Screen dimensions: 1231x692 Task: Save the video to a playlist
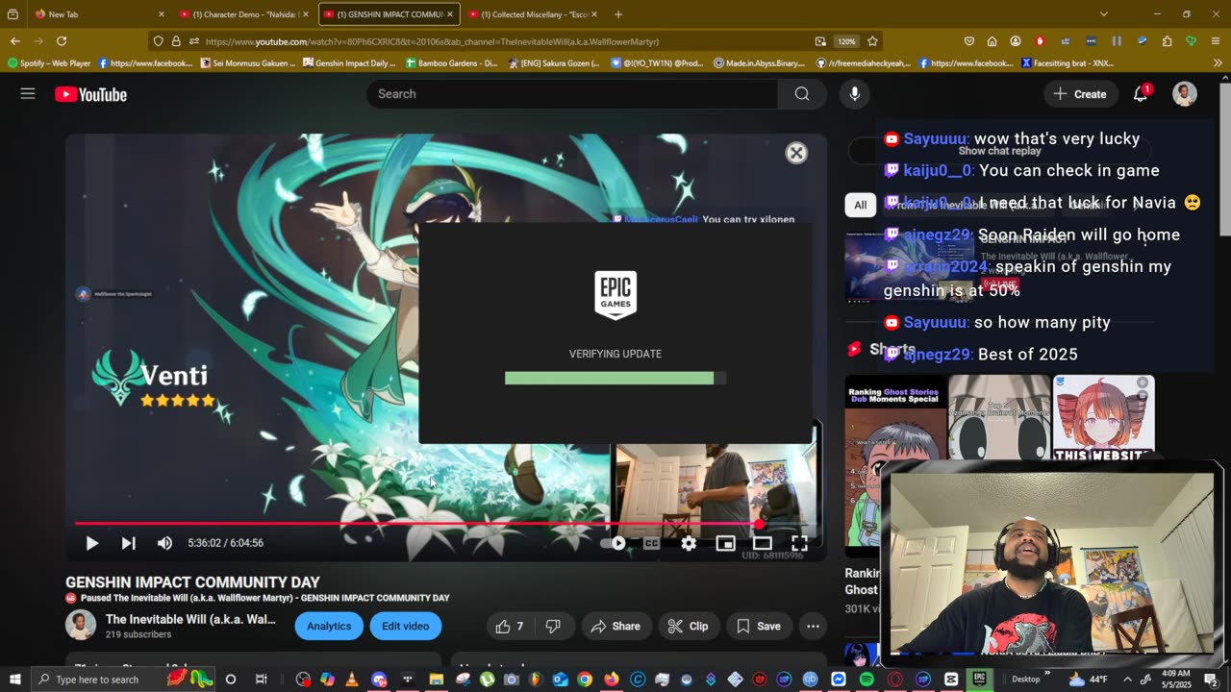759,626
